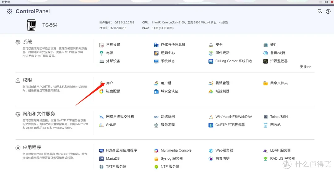Open 存储与快照总管 storage icon
The width and height of the screenshot is (334, 172).
coord(156,45)
